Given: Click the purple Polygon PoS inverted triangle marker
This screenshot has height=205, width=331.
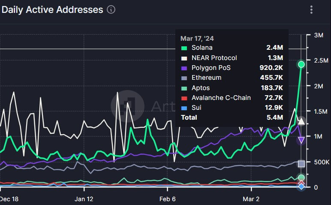Looking at the screenshot, I should (301, 140).
